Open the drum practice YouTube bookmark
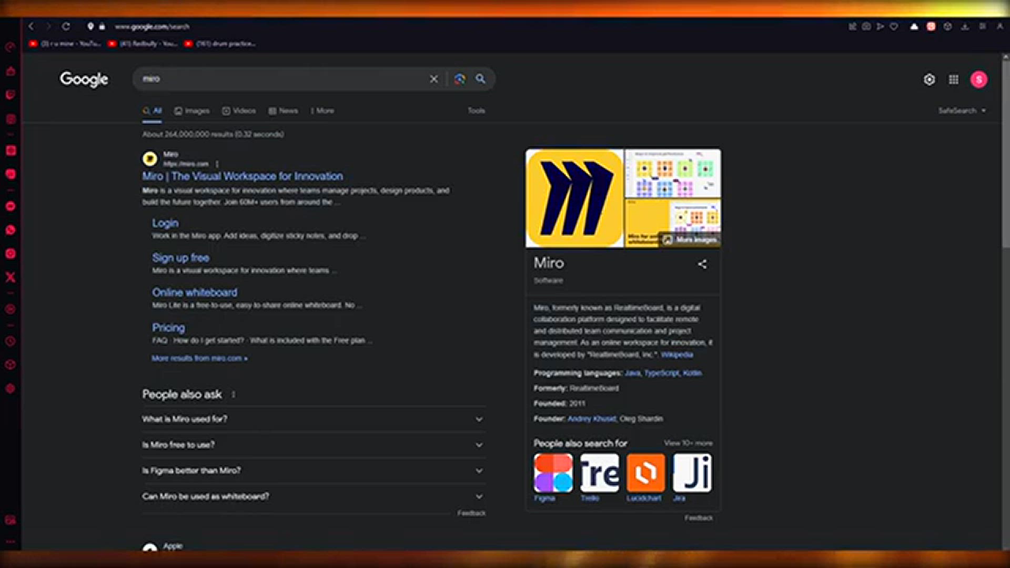The width and height of the screenshot is (1010, 568). pyautogui.click(x=220, y=44)
